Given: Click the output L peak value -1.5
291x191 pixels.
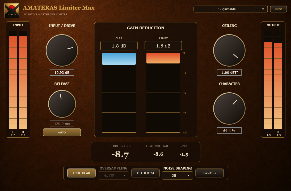Looking at the screenshot, I should [x=268, y=135].
